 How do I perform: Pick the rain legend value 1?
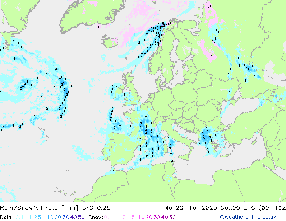tap(30, 217)
